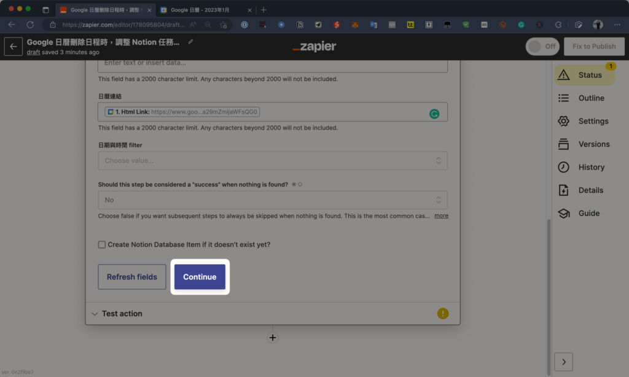
Task: Open a new browser tab
Action: tap(264, 10)
